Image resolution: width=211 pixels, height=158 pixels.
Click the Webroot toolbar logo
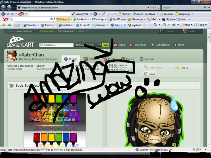pos(8,14)
